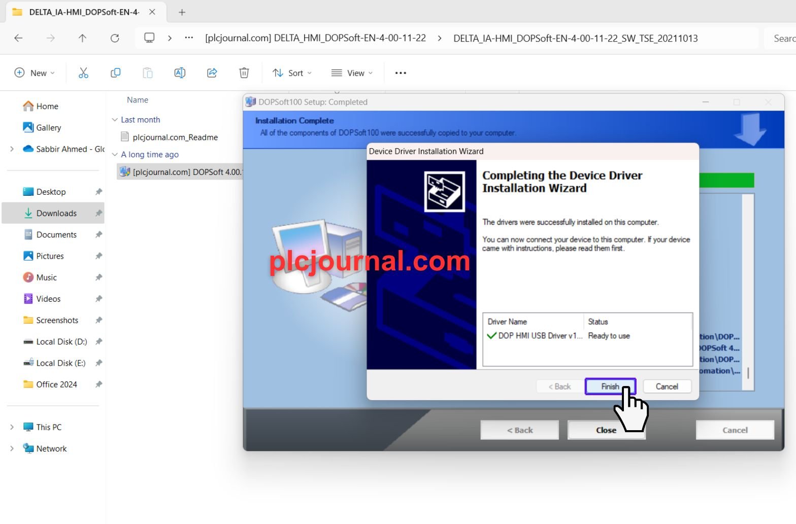This screenshot has width=796, height=524.
Task: Expand the Sabbir Ahmed OneDrive node
Action: point(12,149)
